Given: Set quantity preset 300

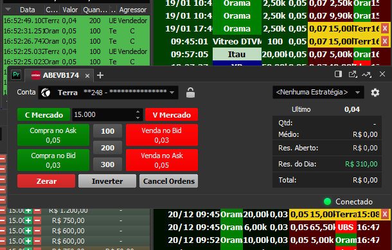Looking at the screenshot, I should (107, 165).
